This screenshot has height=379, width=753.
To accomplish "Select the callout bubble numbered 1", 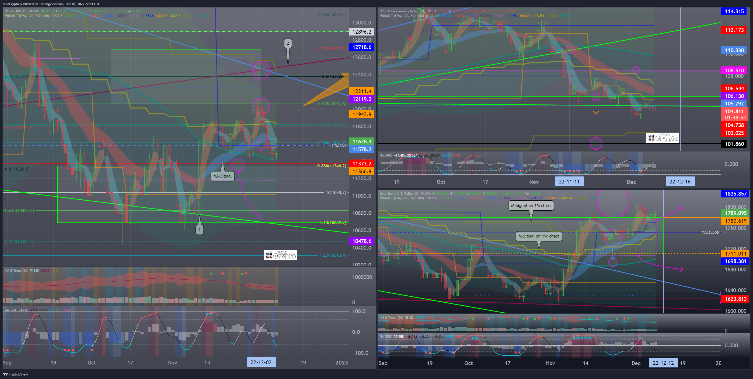I will tap(199, 229).
